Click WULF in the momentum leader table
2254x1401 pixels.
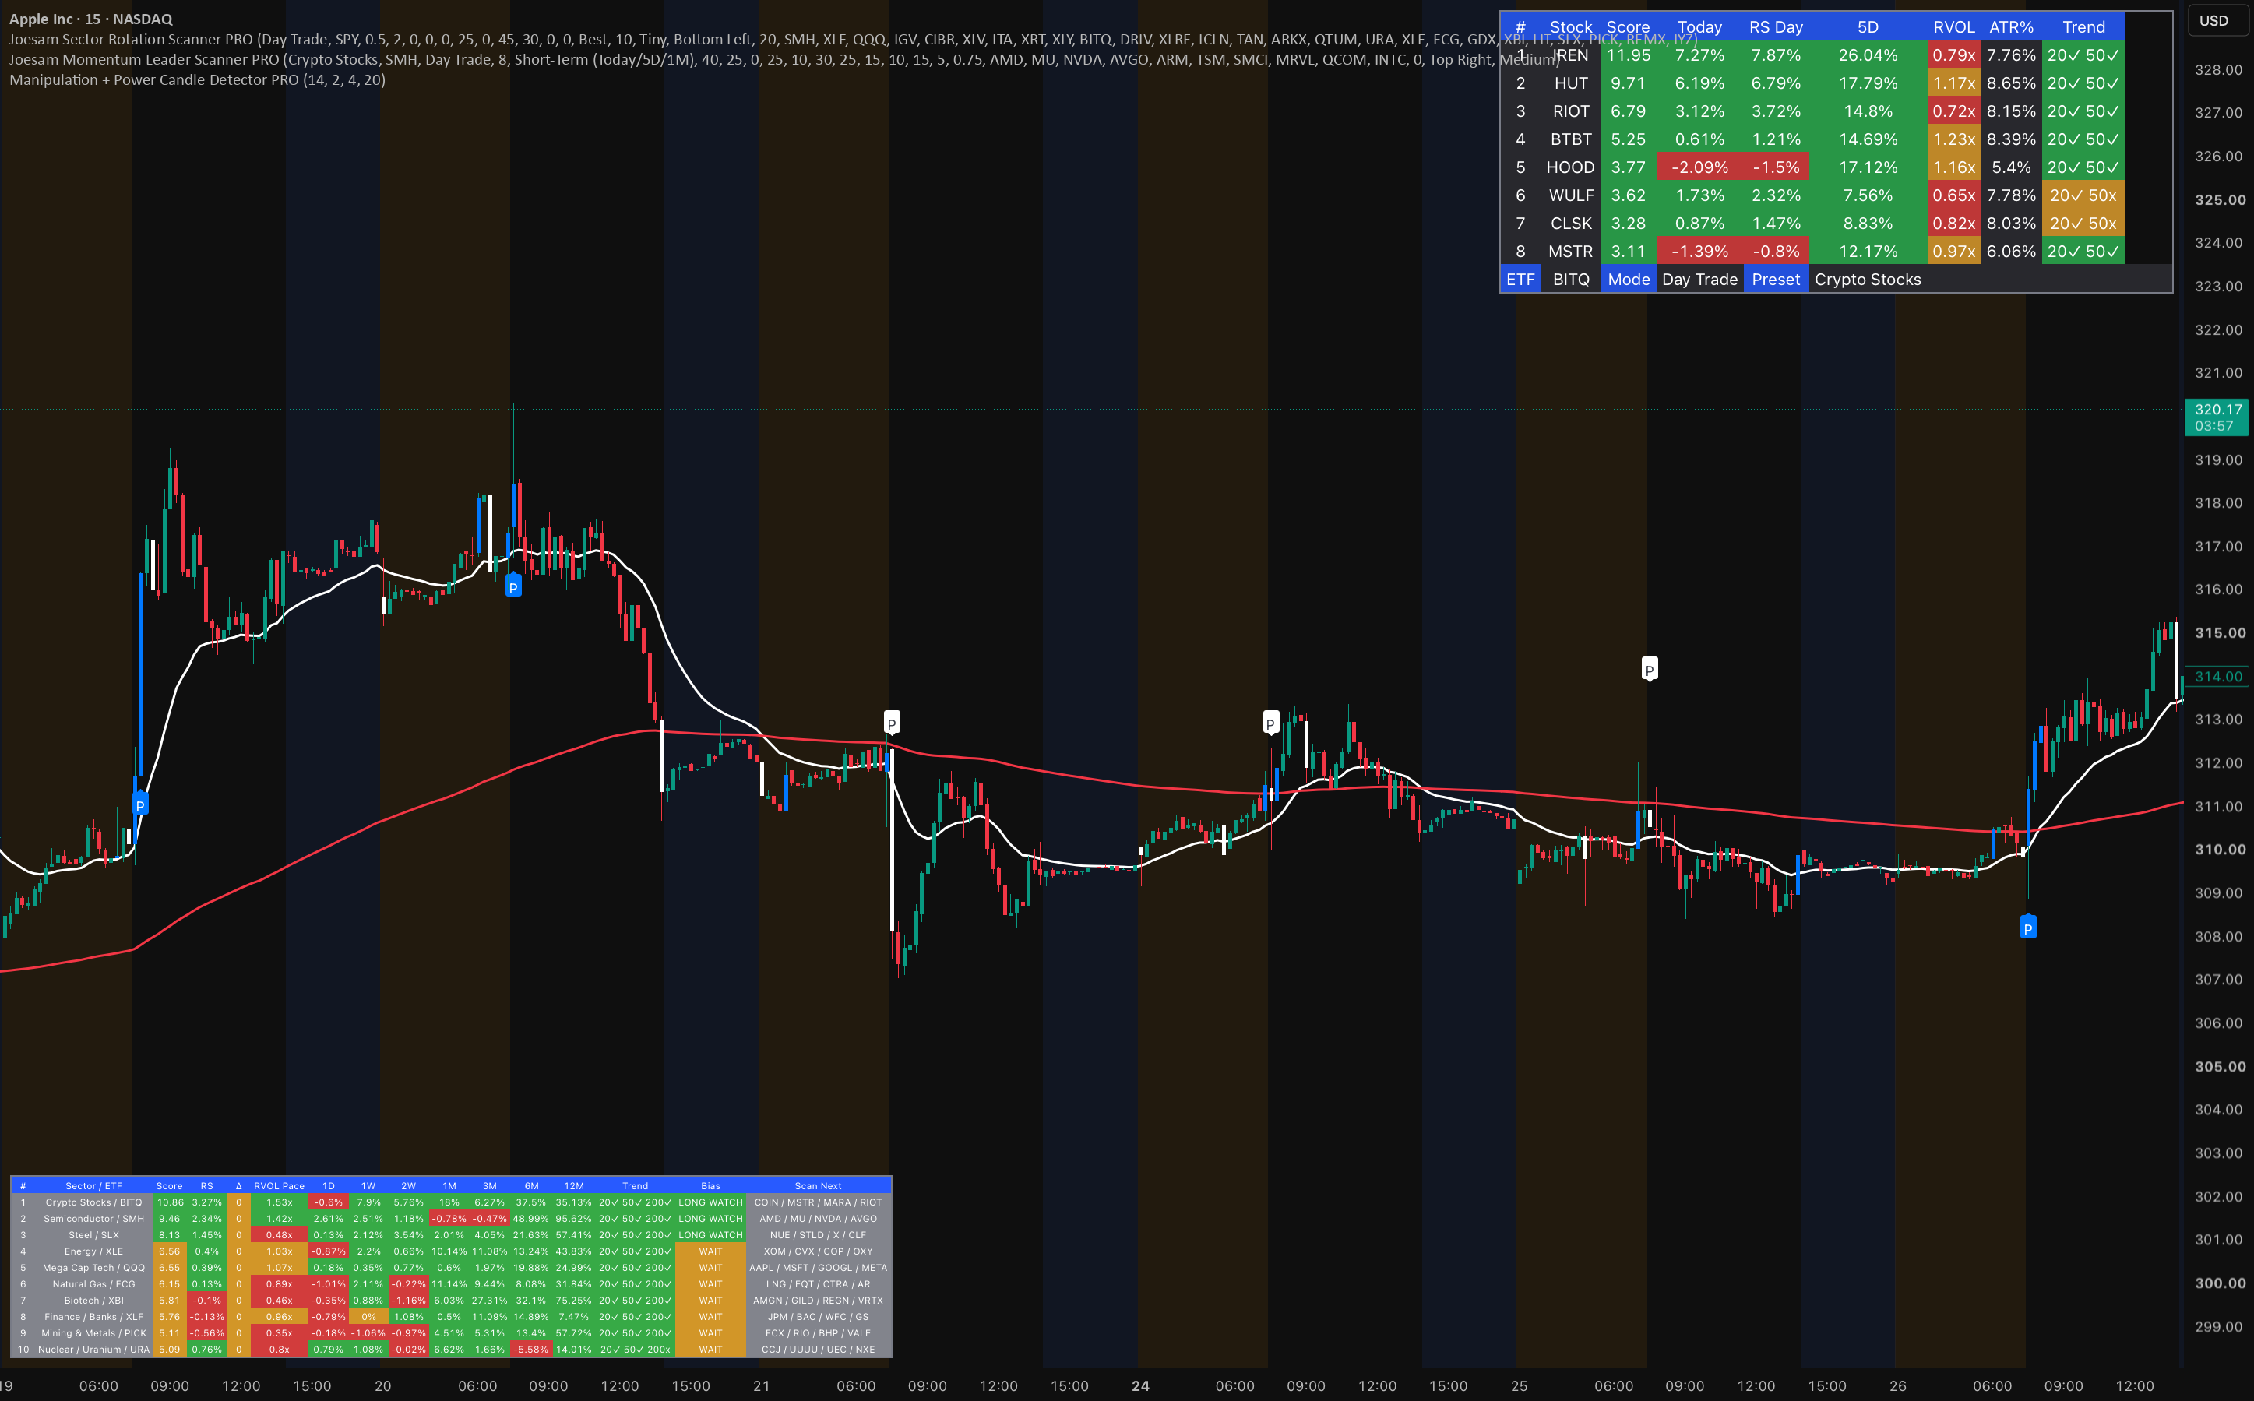[1571, 195]
